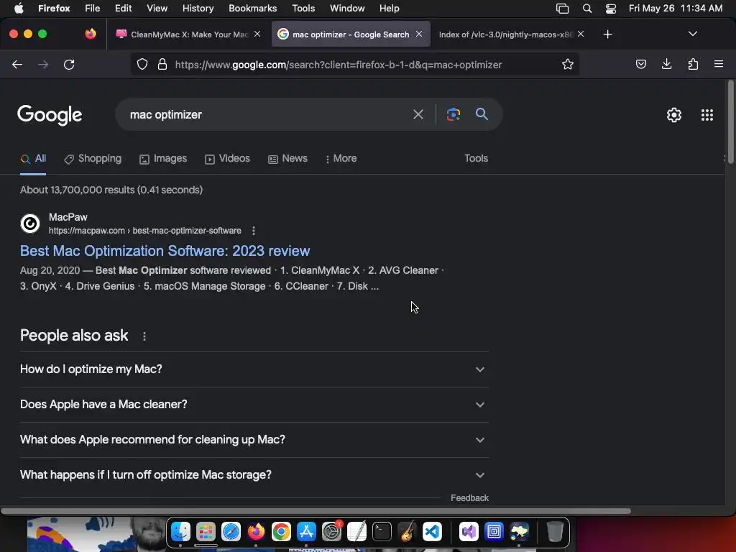Open the extensions puzzle icon
Screen dimensions: 736x552
693,64
